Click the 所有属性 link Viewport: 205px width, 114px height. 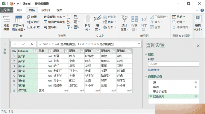tap(154, 70)
